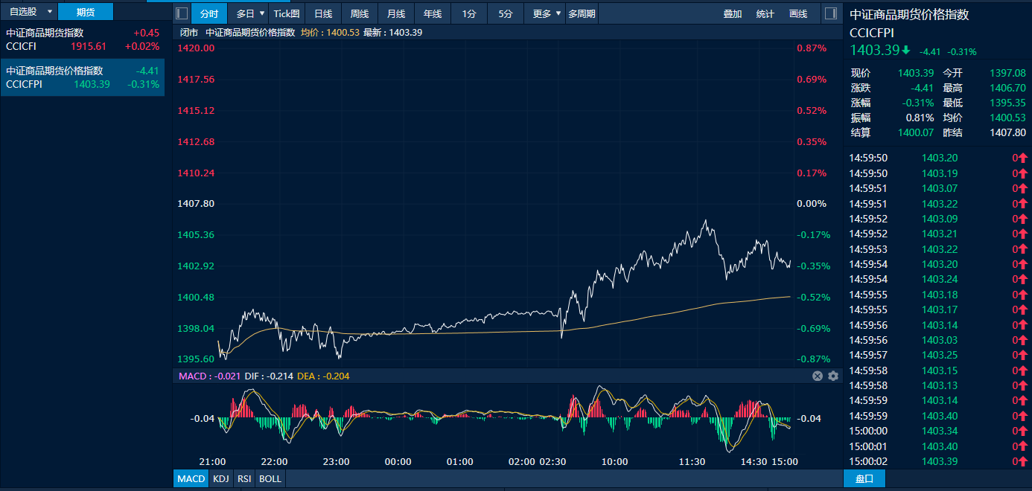
Task: Select the 15:00:02 tick row
Action: click(x=937, y=461)
